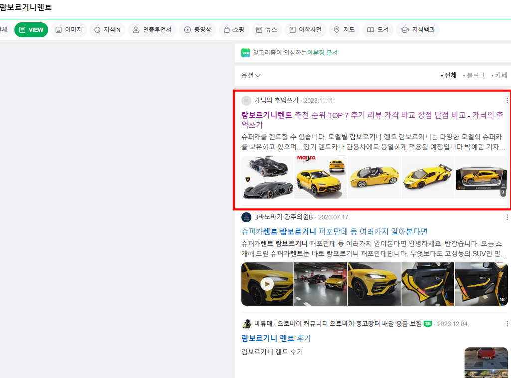Open the 이미지 tab
Image resolution: width=511 pixels, height=378 pixels.
click(69, 30)
